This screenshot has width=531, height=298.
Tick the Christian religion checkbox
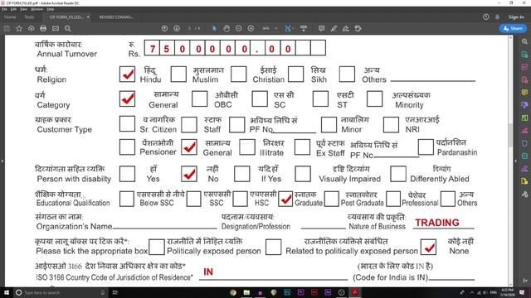[x=238, y=74]
